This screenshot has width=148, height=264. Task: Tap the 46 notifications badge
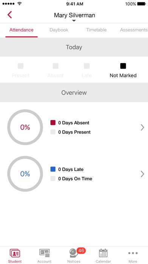coord(81,250)
